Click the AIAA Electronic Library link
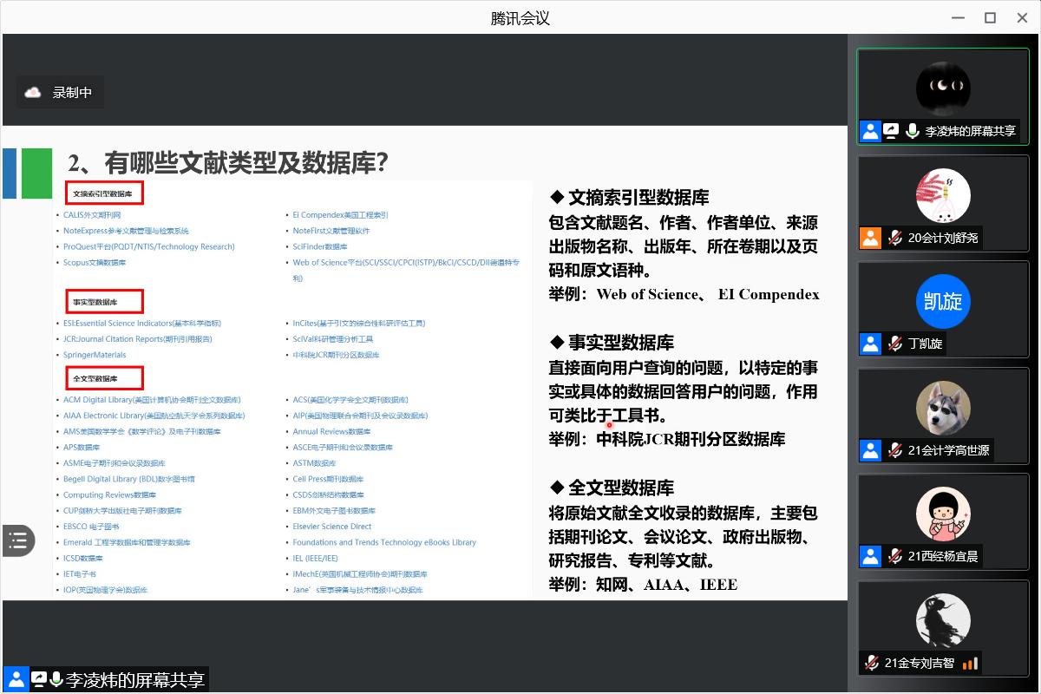Viewport: 1041px width, 694px height. [x=154, y=416]
